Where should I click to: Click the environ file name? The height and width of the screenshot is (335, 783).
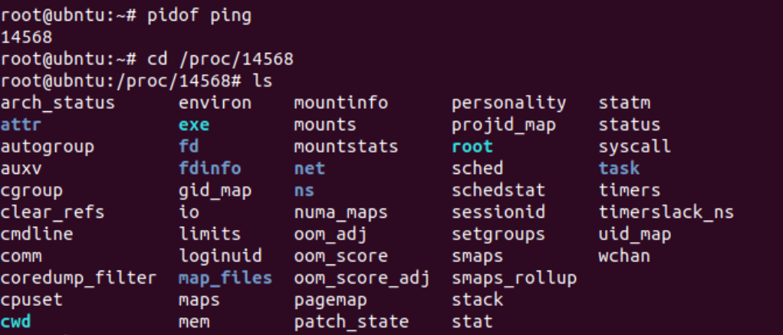[215, 103]
